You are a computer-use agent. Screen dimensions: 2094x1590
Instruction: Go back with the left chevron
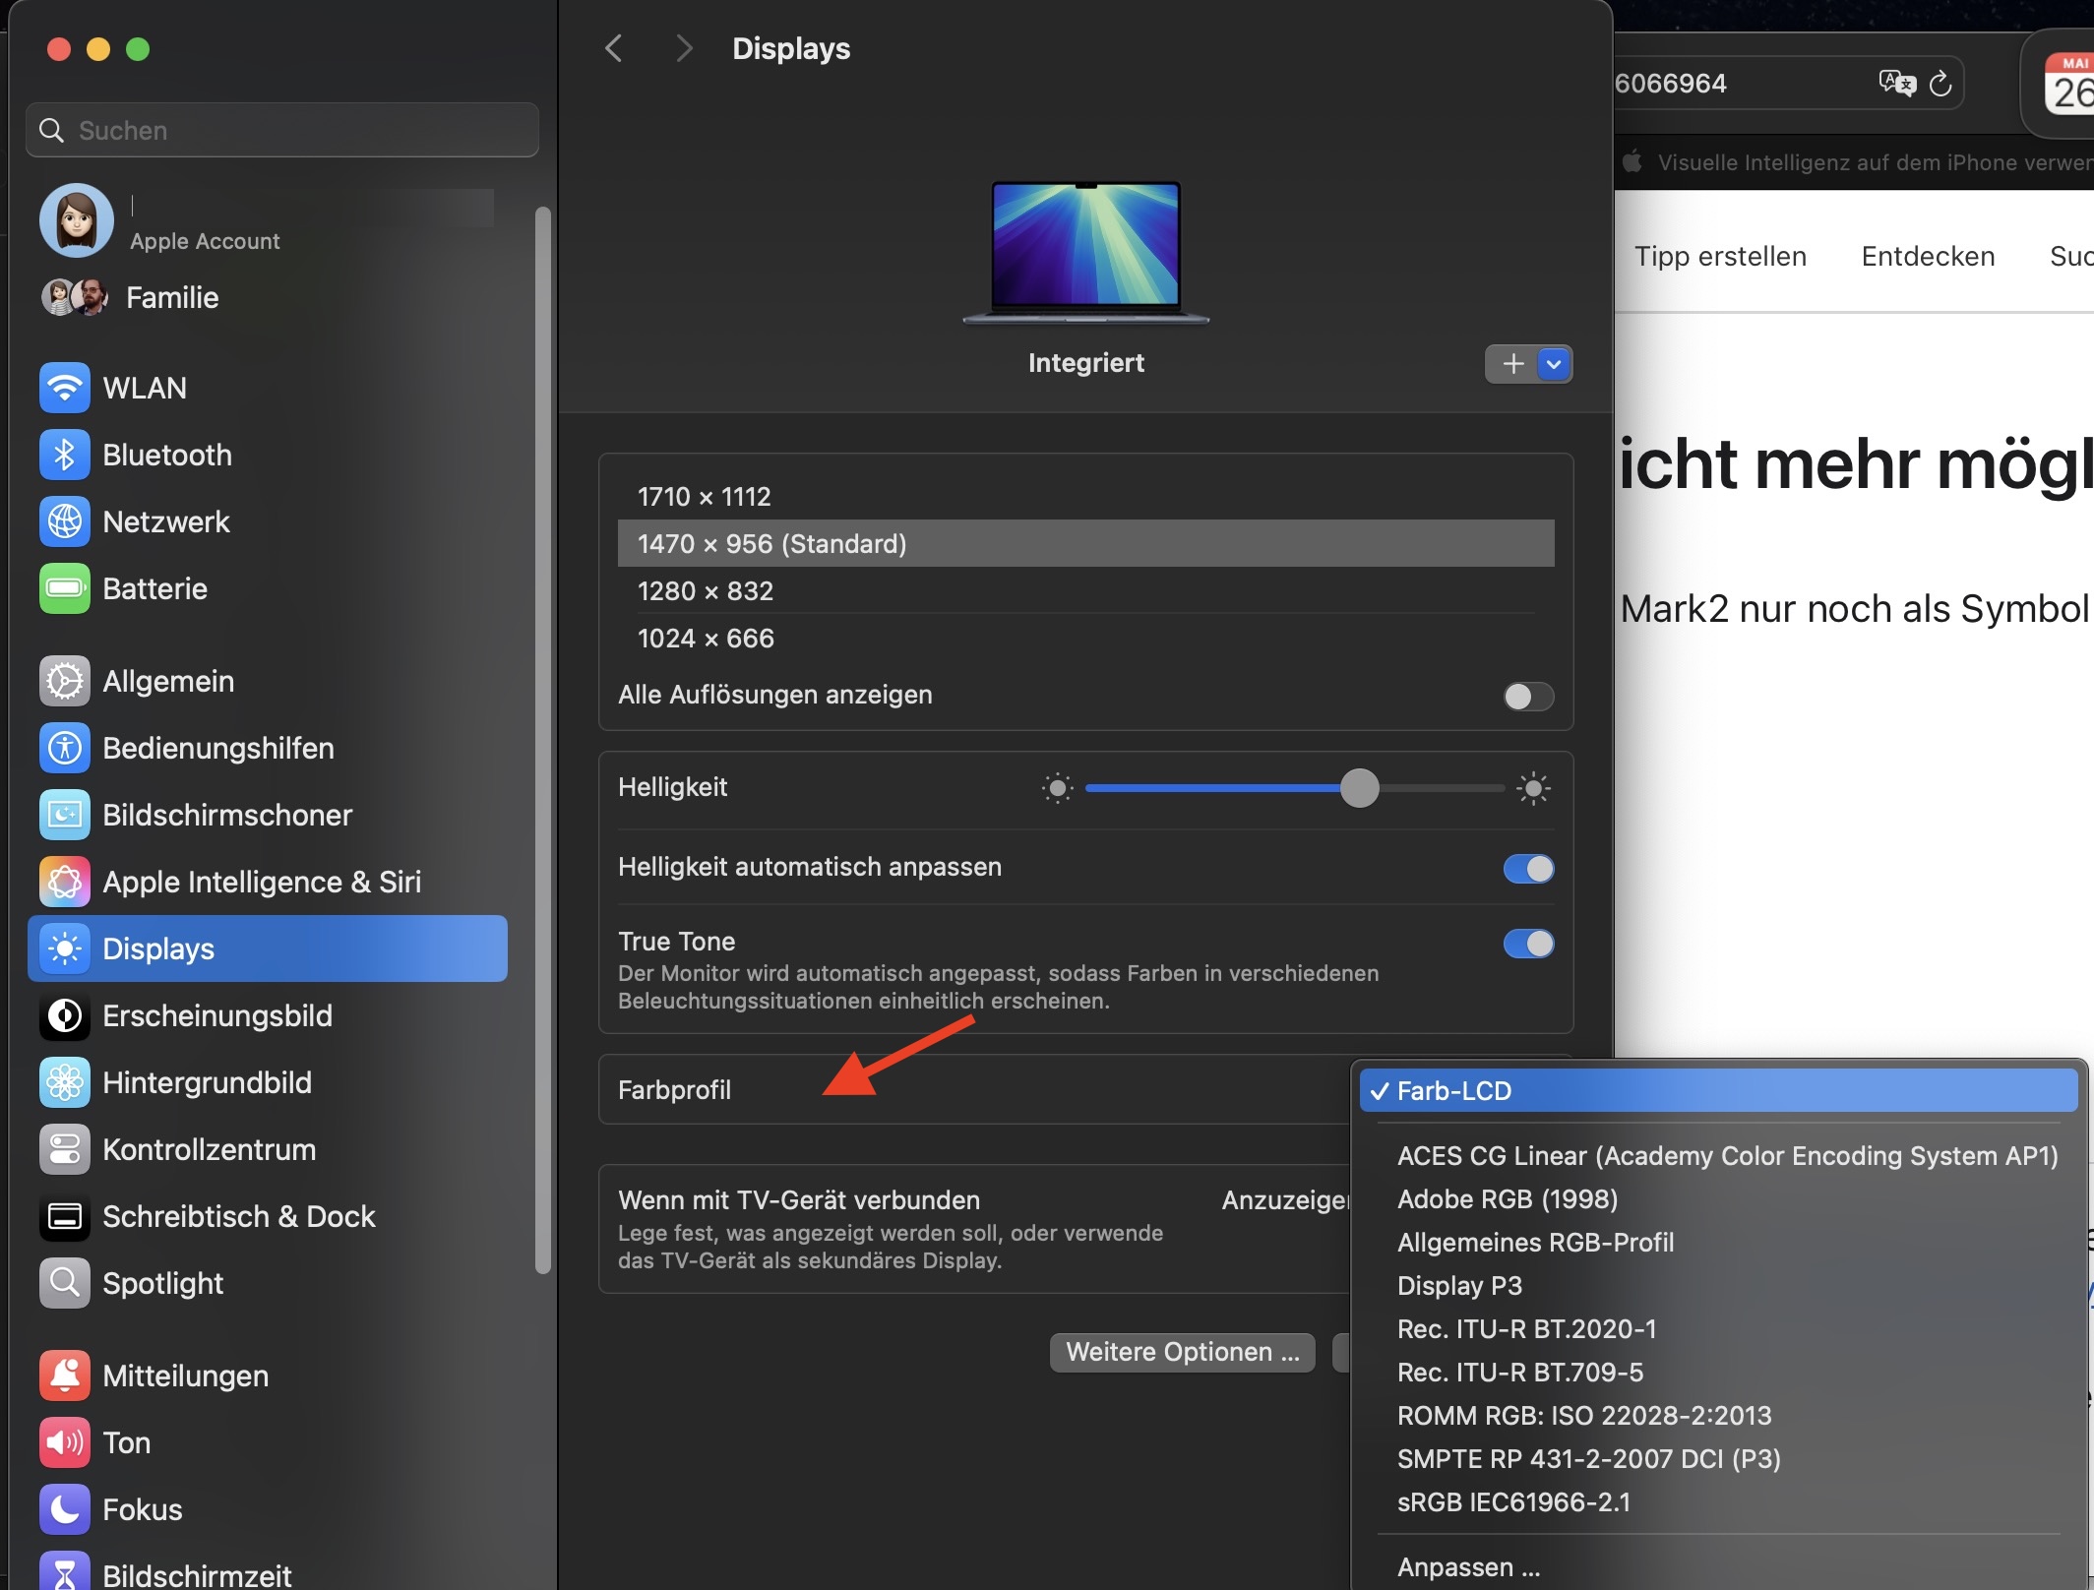point(614,48)
